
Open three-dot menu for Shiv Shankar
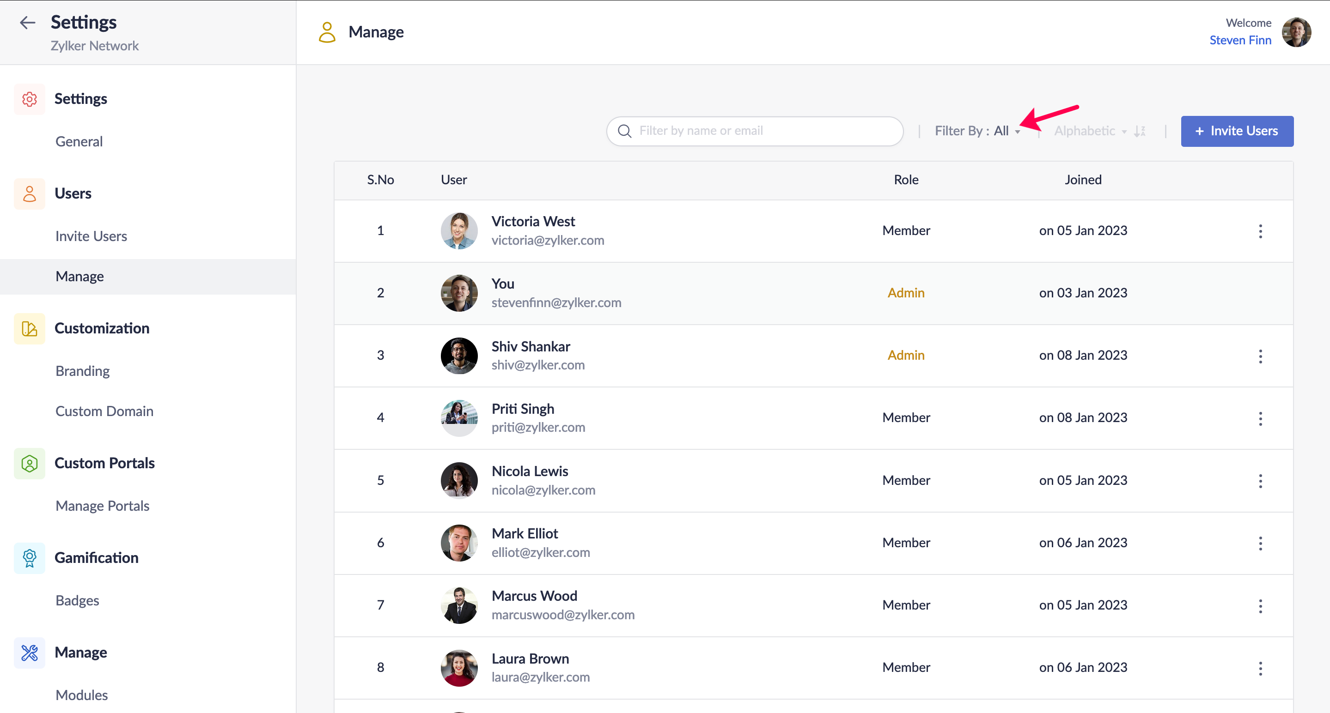pyautogui.click(x=1260, y=356)
